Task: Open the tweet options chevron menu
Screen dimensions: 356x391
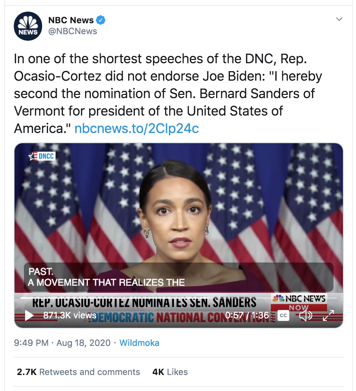Action: click(x=339, y=19)
